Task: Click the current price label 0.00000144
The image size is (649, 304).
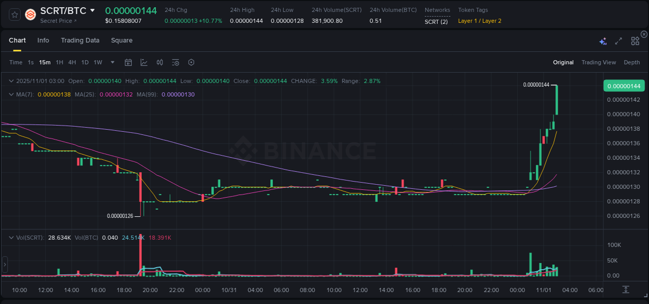Action: [x=624, y=85]
